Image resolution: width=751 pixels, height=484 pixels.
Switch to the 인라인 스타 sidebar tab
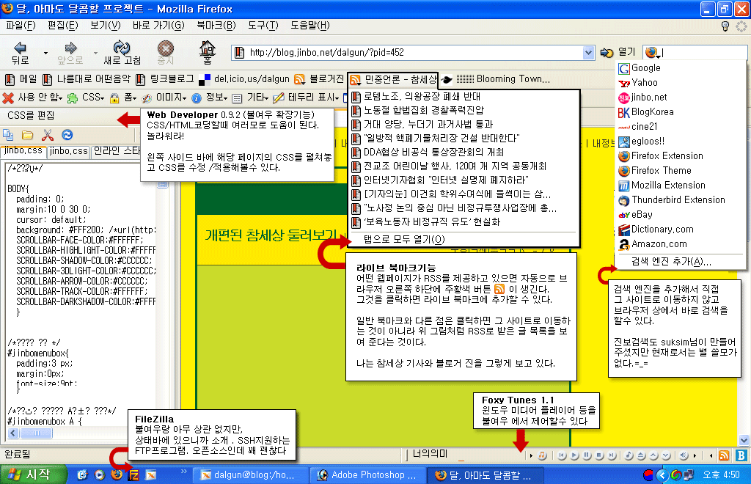pyautogui.click(x=117, y=151)
